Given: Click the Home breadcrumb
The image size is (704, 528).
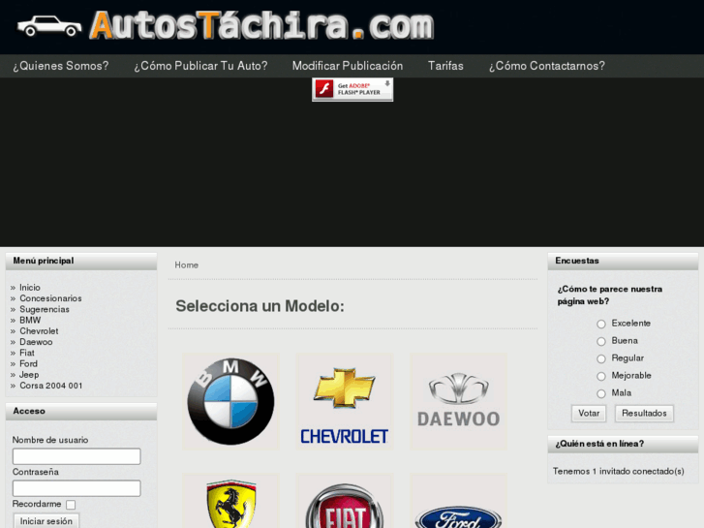Looking at the screenshot, I should tap(186, 265).
